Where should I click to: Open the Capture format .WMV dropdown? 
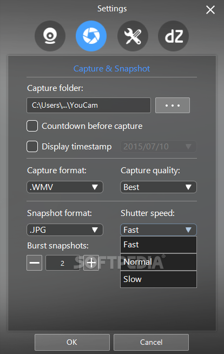pyautogui.click(x=65, y=187)
